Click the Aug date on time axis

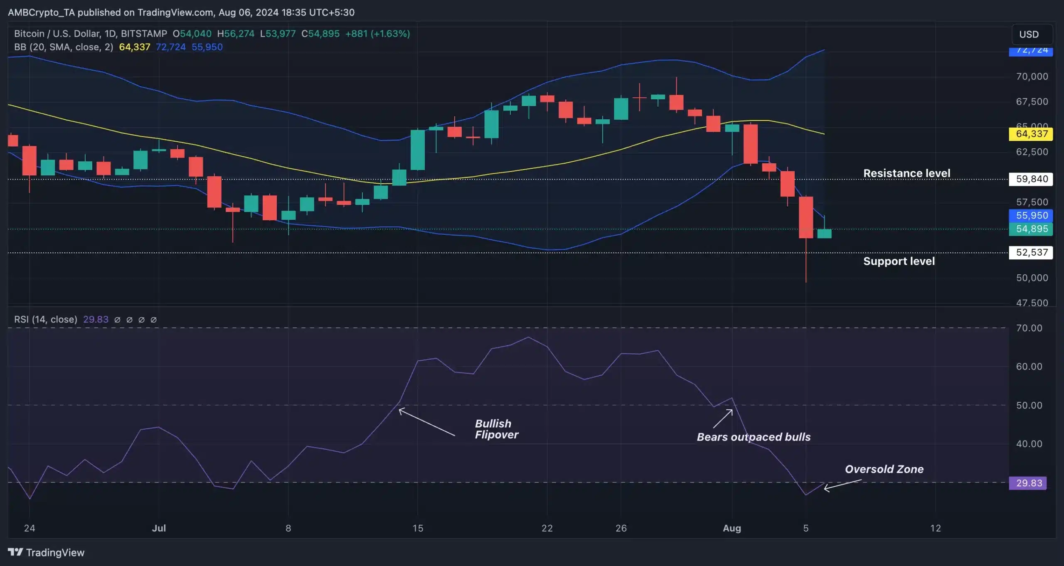[732, 528]
